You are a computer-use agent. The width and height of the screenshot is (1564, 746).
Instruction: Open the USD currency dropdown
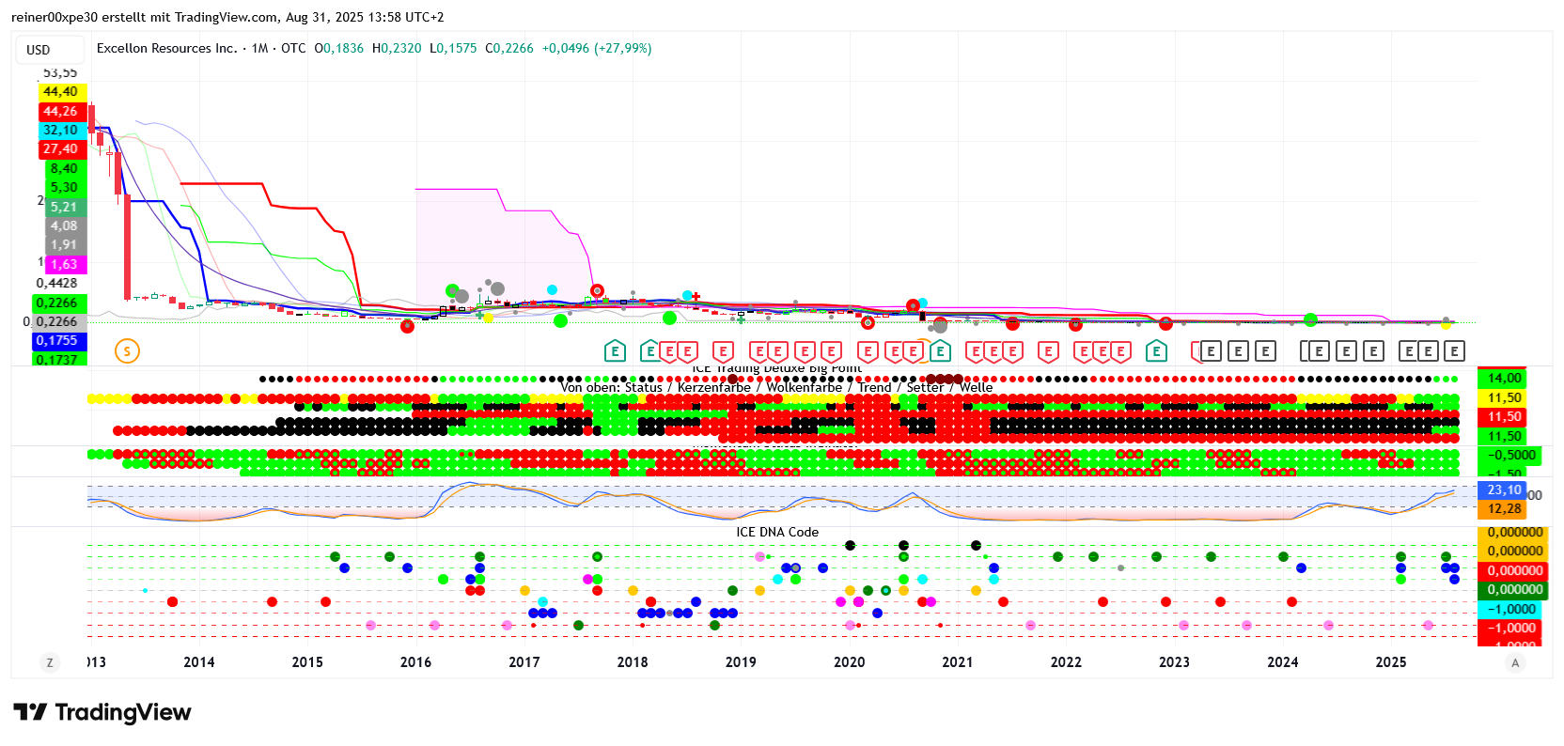tap(39, 50)
